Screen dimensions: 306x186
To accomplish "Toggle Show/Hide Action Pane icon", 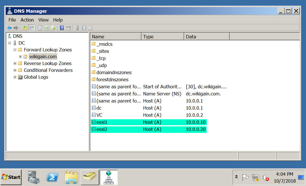I will point(69,28).
